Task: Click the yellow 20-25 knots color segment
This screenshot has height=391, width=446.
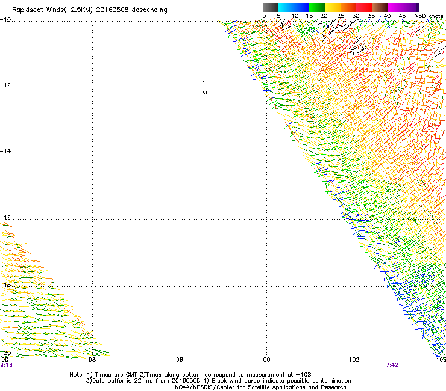Action: 333,7
